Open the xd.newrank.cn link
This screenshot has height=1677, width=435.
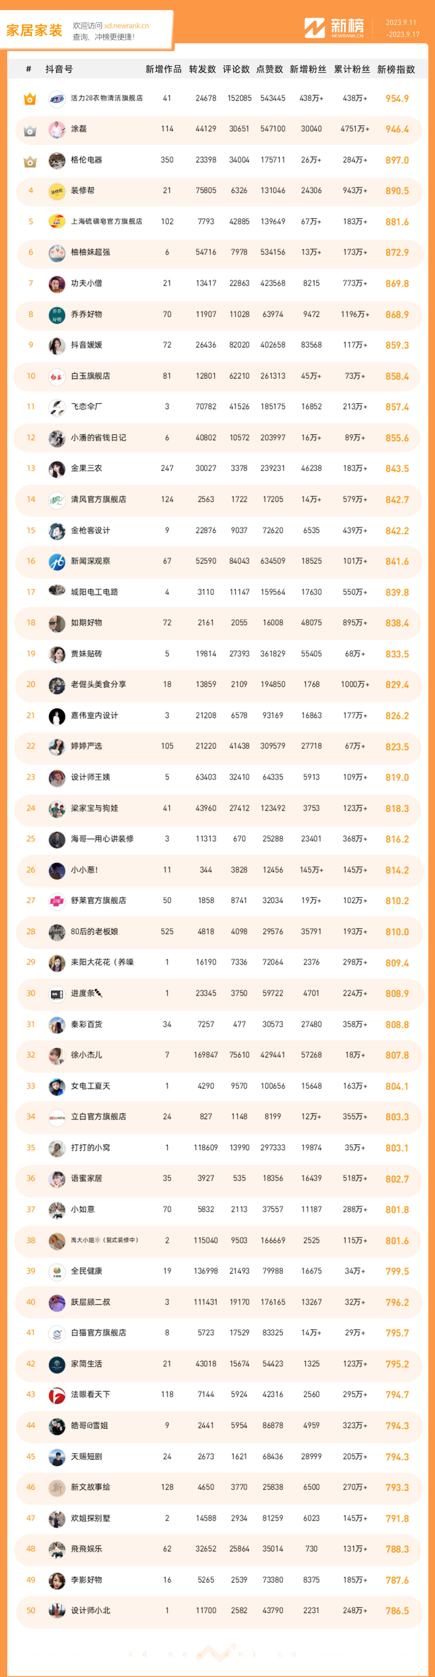(127, 26)
